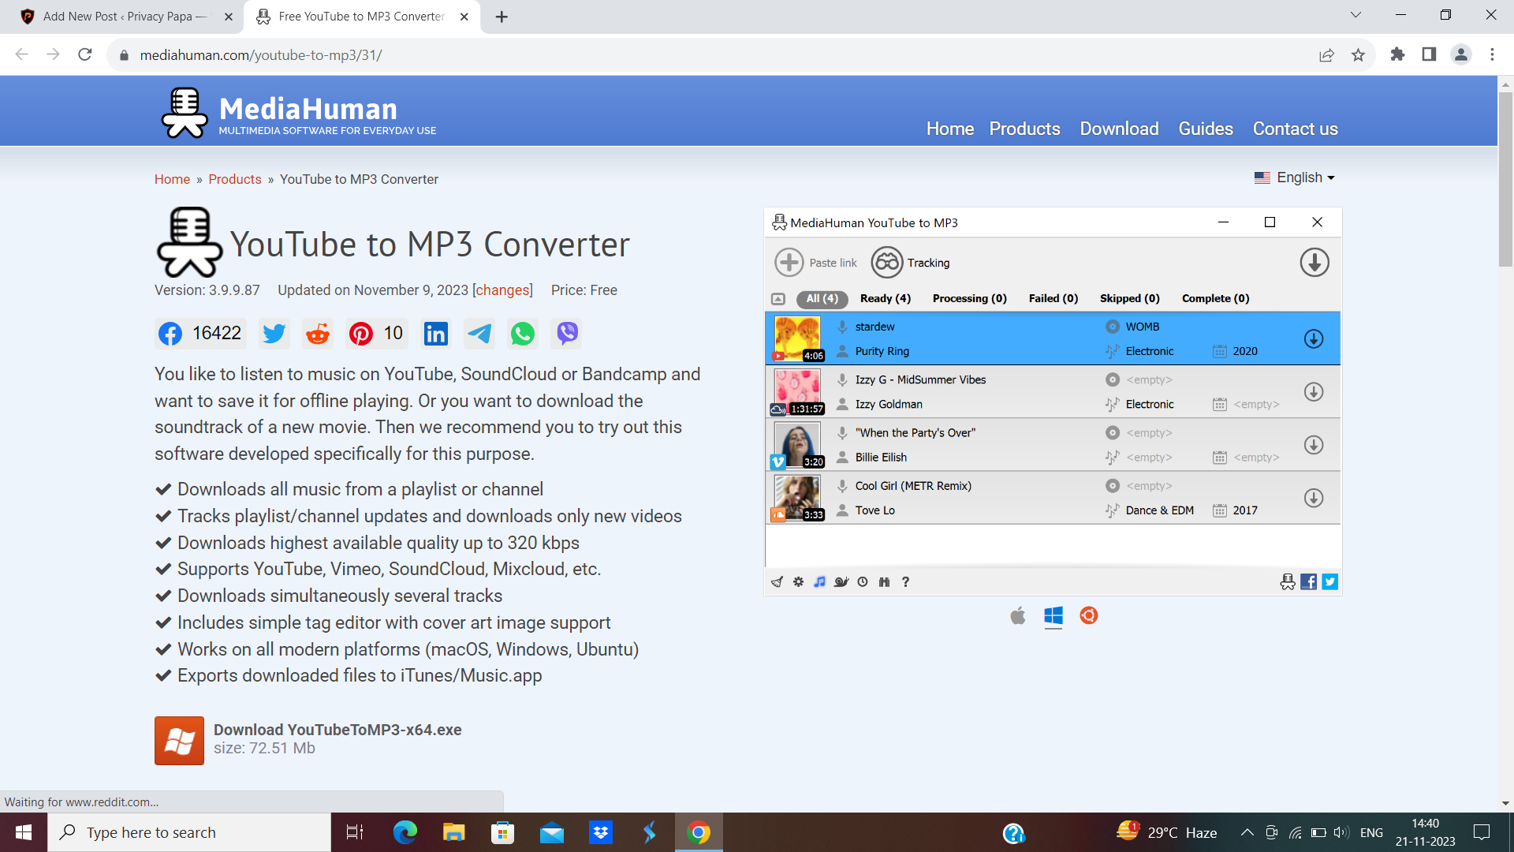Click the volume speaker tray icon

(x=1341, y=832)
